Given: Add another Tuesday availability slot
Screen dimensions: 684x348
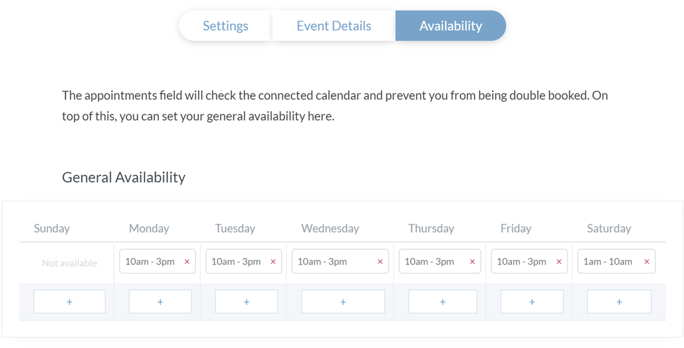Looking at the screenshot, I should point(246,302).
